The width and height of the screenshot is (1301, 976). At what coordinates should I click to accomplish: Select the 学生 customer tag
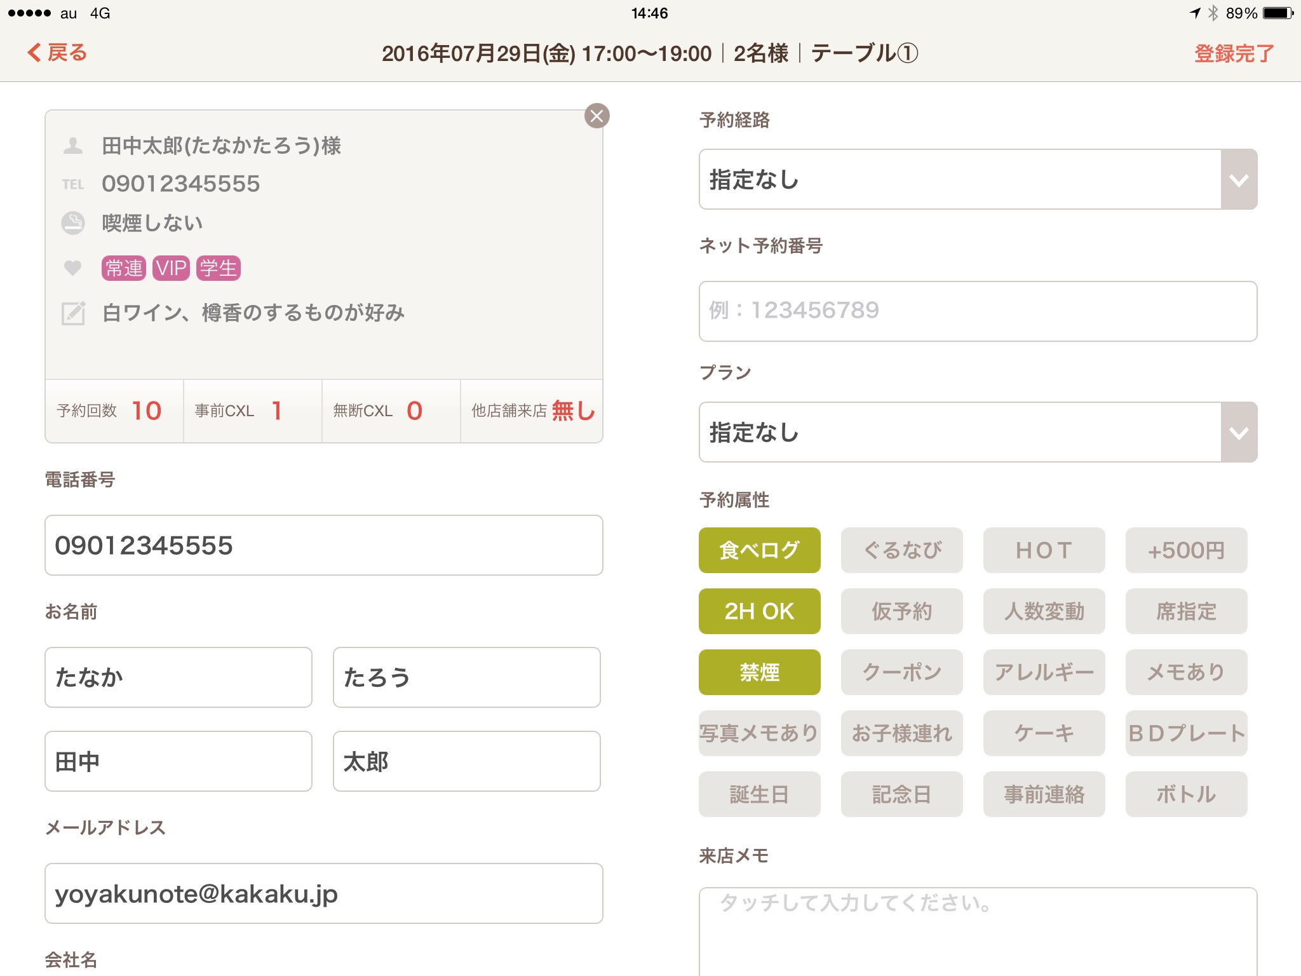click(218, 268)
